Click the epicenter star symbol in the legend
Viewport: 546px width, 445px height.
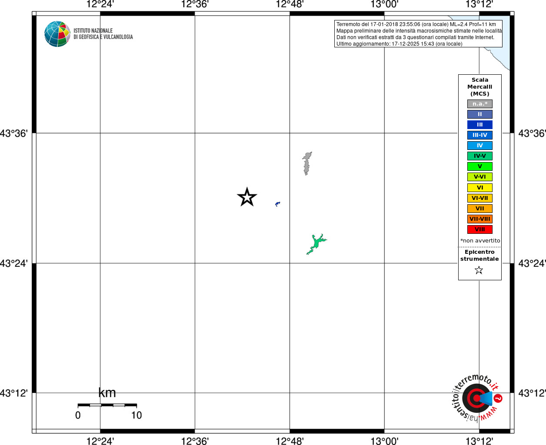(x=479, y=270)
